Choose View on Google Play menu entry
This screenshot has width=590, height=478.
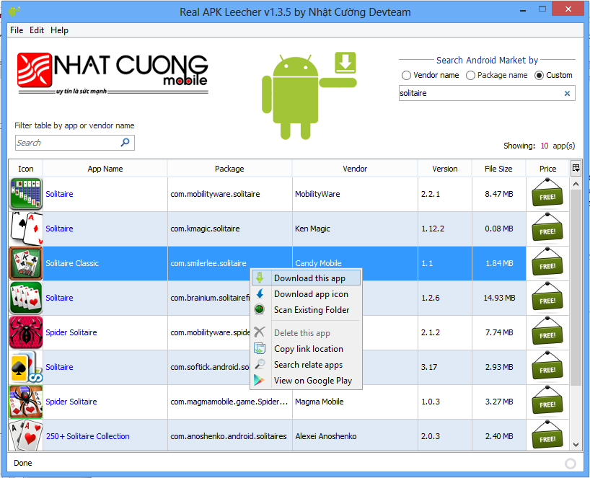(307, 381)
